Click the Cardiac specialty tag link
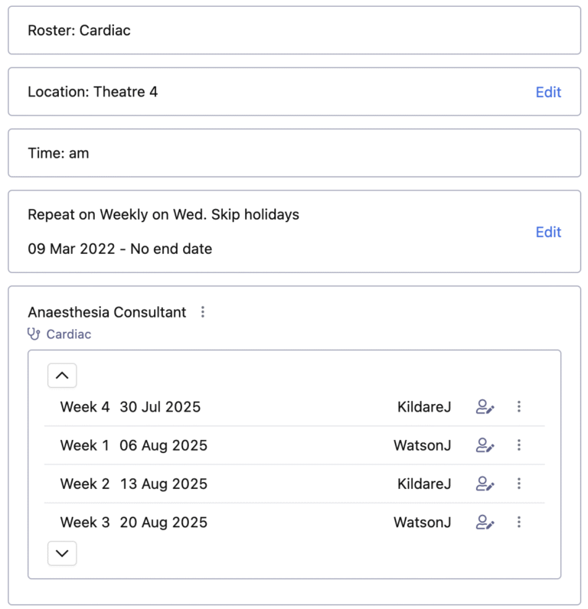This screenshot has width=588, height=609. 69,334
